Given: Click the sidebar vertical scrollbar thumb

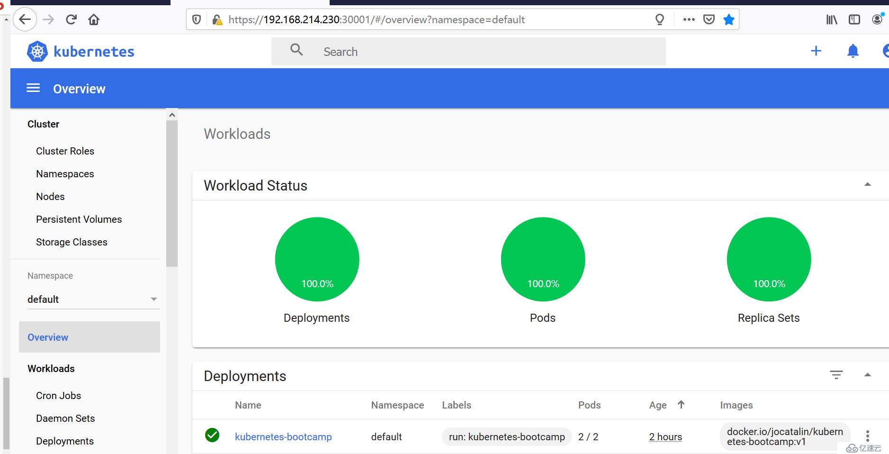Looking at the screenshot, I should 172,193.
